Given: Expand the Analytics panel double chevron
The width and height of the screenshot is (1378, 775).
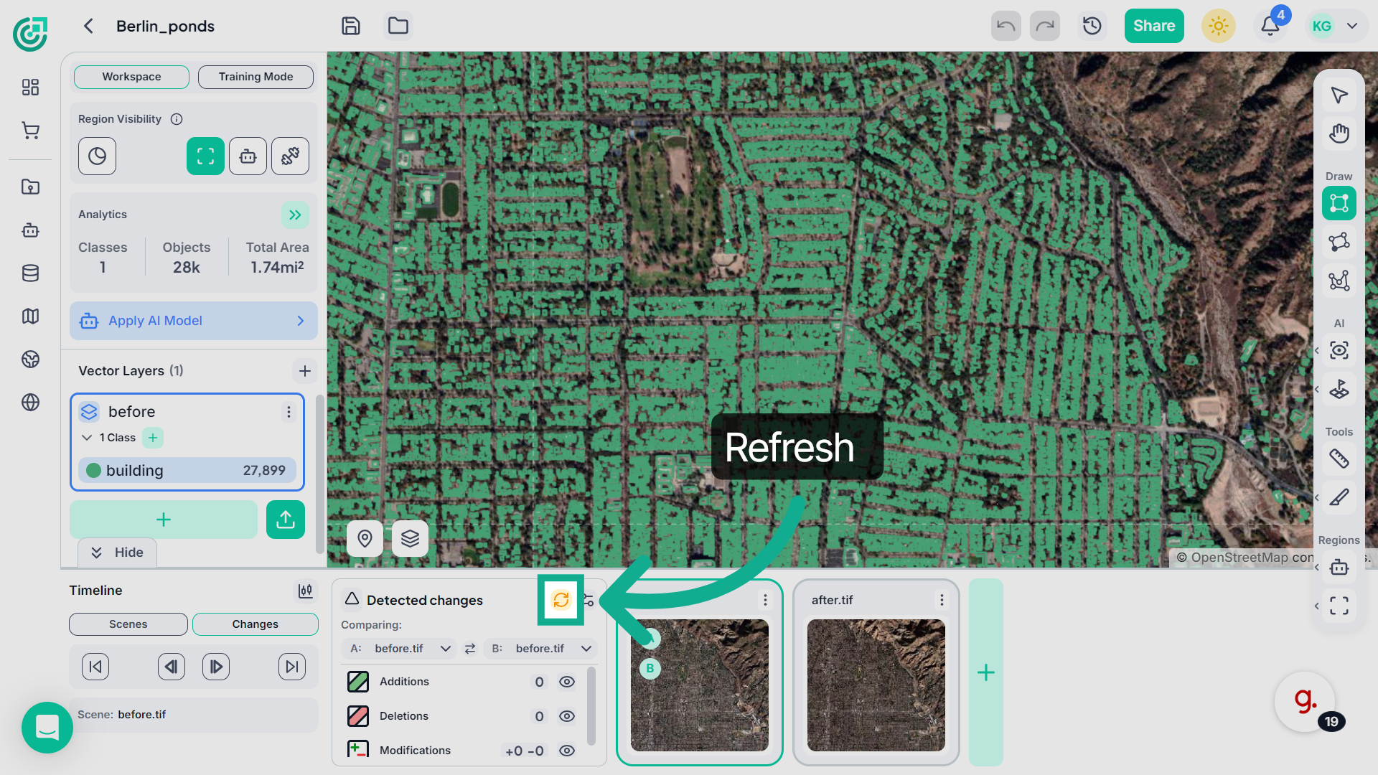Looking at the screenshot, I should coord(295,215).
